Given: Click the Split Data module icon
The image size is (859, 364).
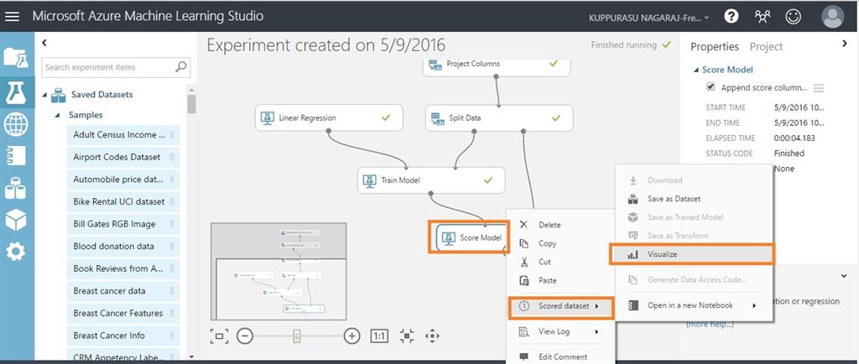Looking at the screenshot, I should [437, 117].
